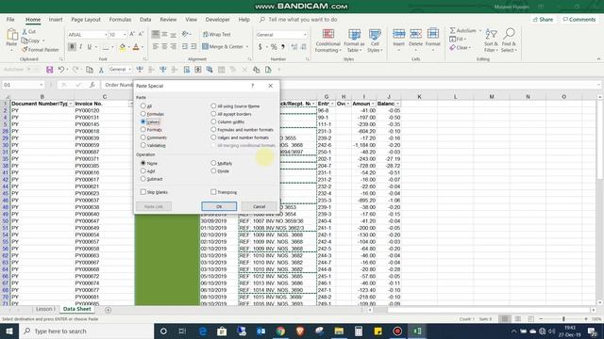The height and width of the screenshot is (339, 604).
Task: Open Microsoft Edge from the taskbar
Action: click(x=203, y=331)
